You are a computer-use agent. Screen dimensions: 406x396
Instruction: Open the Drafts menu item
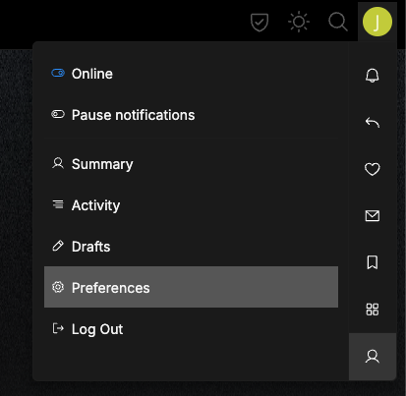(x=191, y=247)
